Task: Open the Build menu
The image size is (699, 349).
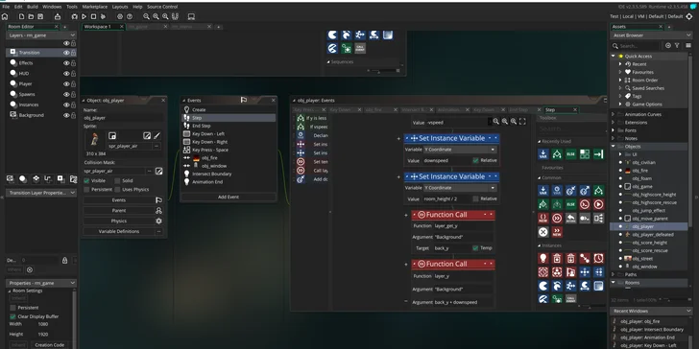Action: pyautogui.click(x=32, y=7)
